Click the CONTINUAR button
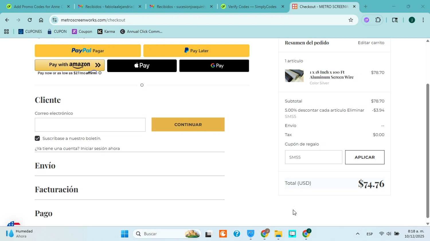Image resolution: width=430 pixels, height=241 pixels. [188, 125]
